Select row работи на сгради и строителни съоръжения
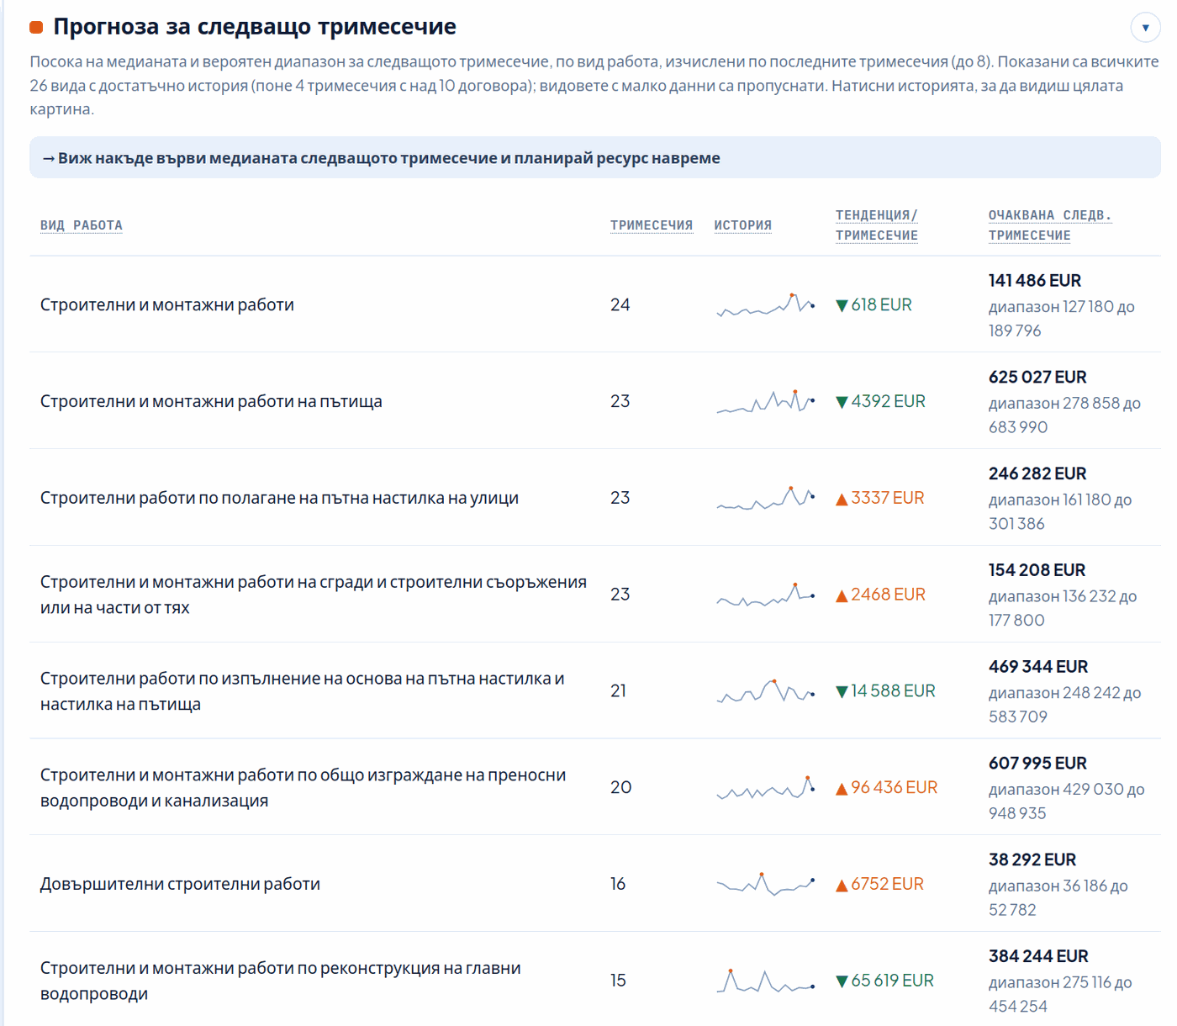Image resolution: width=1177 pixels, height=1026 pixels. [595, 595]
